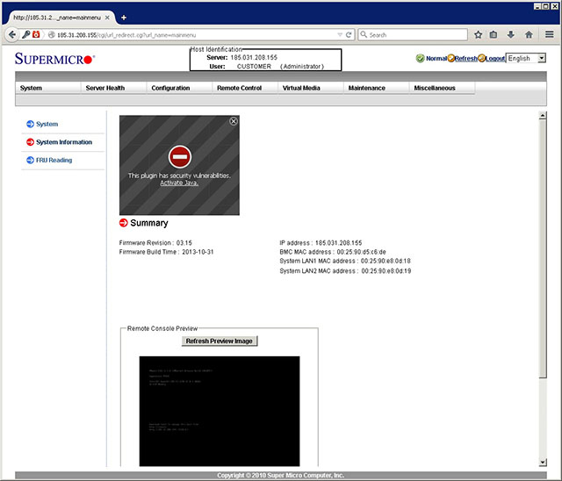Viewport: 562px width, 481px height.
Task: Click the Refresh link in header
Action: click(x=466, y=59)
